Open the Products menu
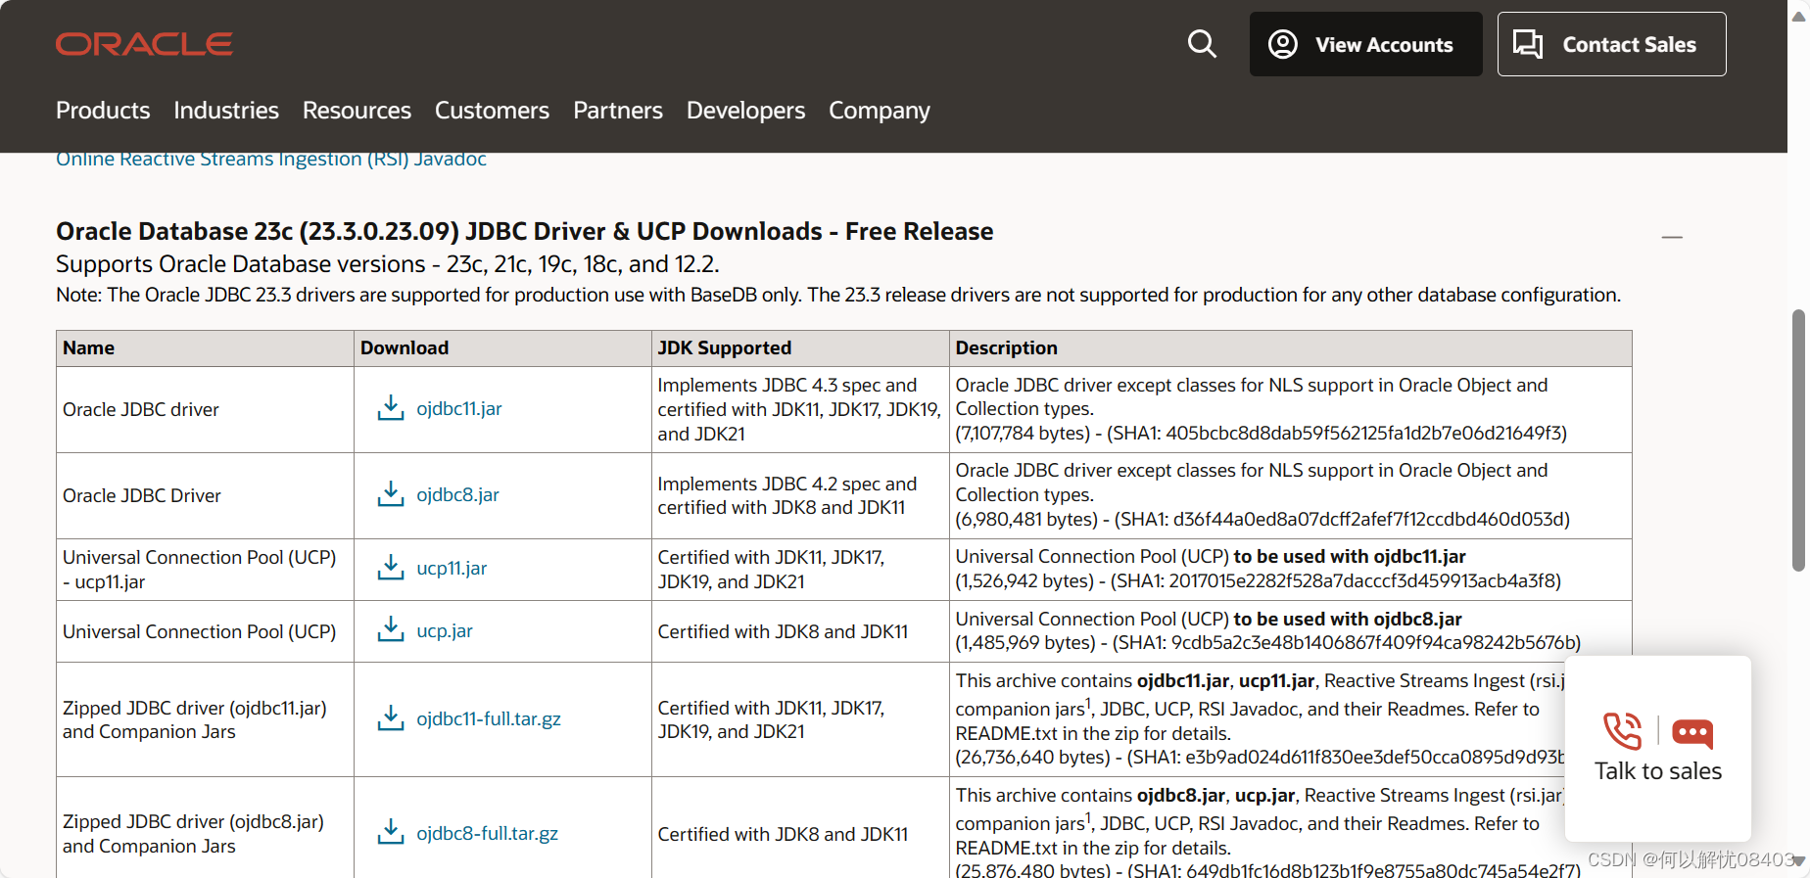 (103, 111)
